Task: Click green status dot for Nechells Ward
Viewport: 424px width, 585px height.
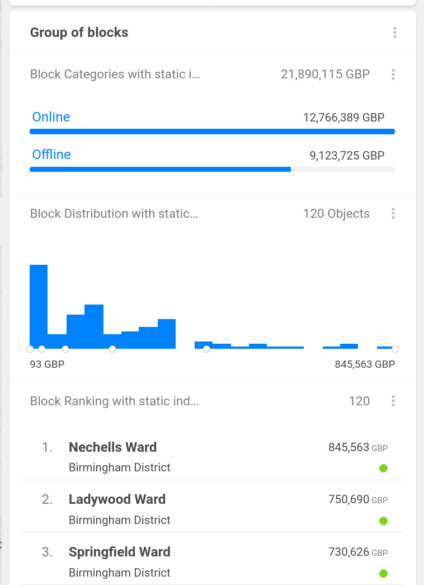Action: coord(383,469)
